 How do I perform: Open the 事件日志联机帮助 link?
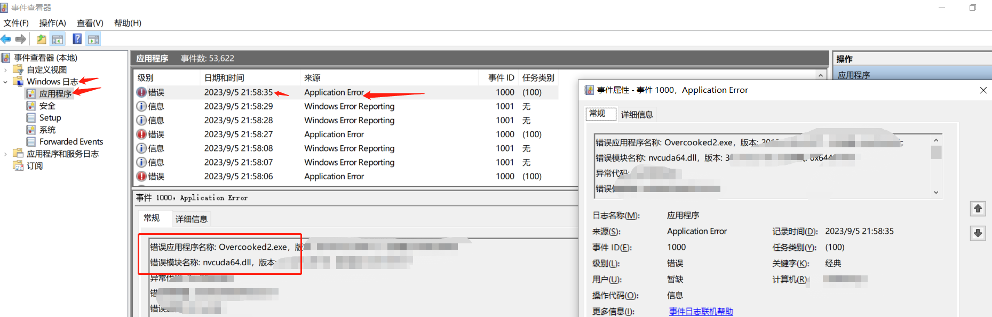[x=701, y=311]
